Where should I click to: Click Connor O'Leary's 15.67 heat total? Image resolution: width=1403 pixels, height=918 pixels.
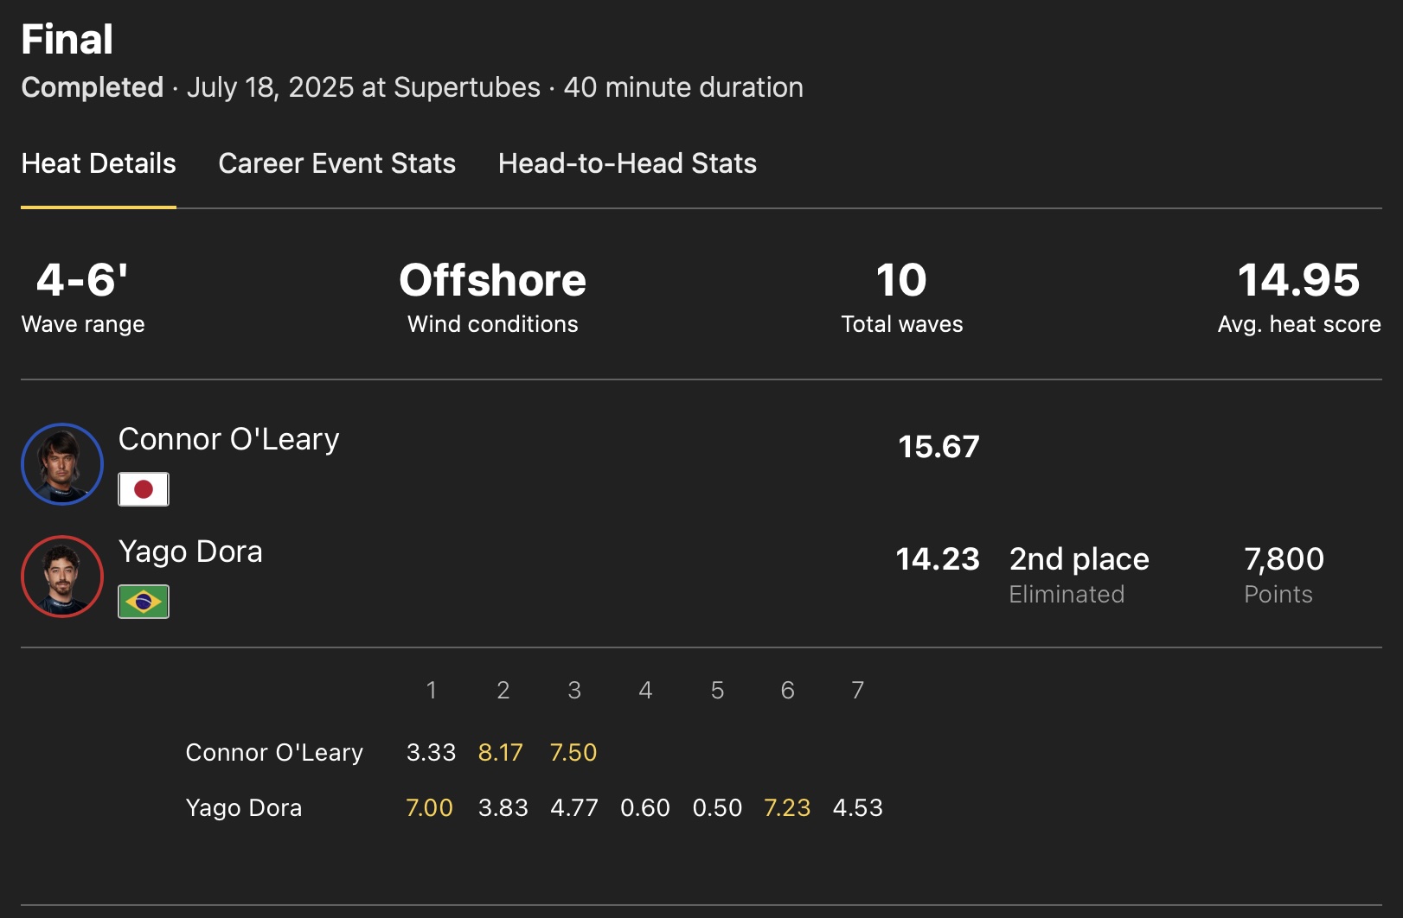coord(939,447)
